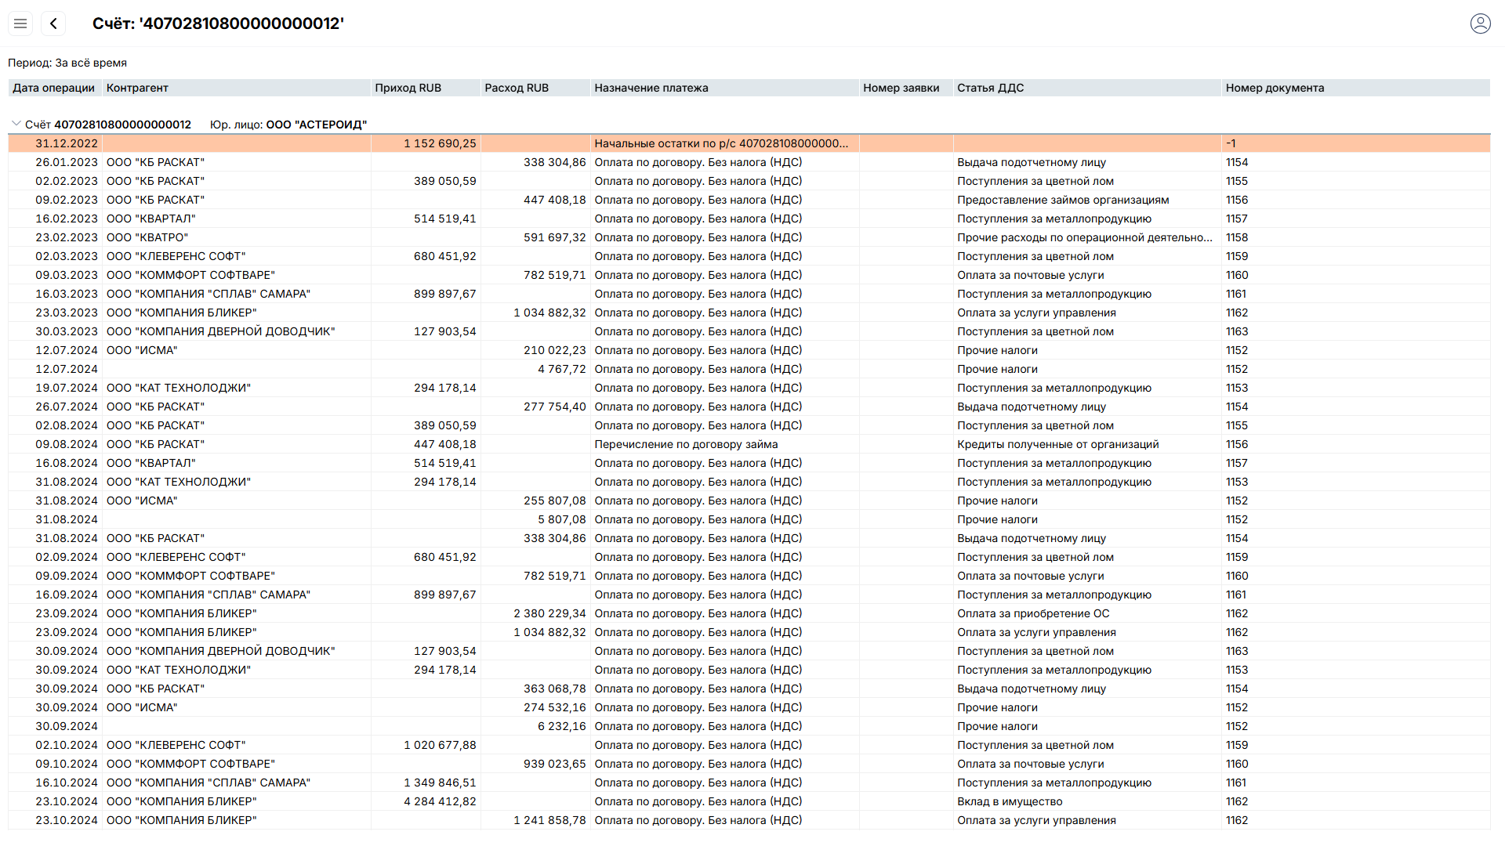Collapse the account 40702810800000000012 group
Image resolution: width=1505 pixels, height=846 pixels.
click(x=16, y=124)
